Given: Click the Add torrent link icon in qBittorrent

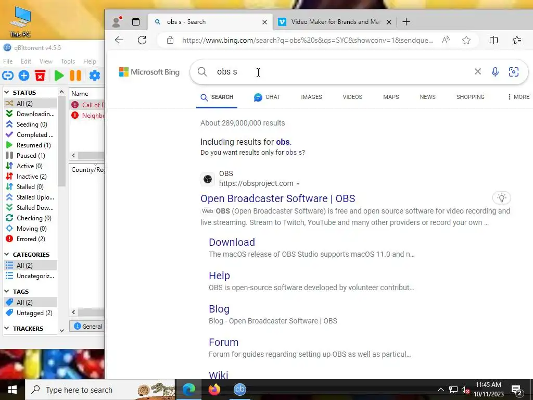Looking at the screenshot, I should tap(8, 76).
